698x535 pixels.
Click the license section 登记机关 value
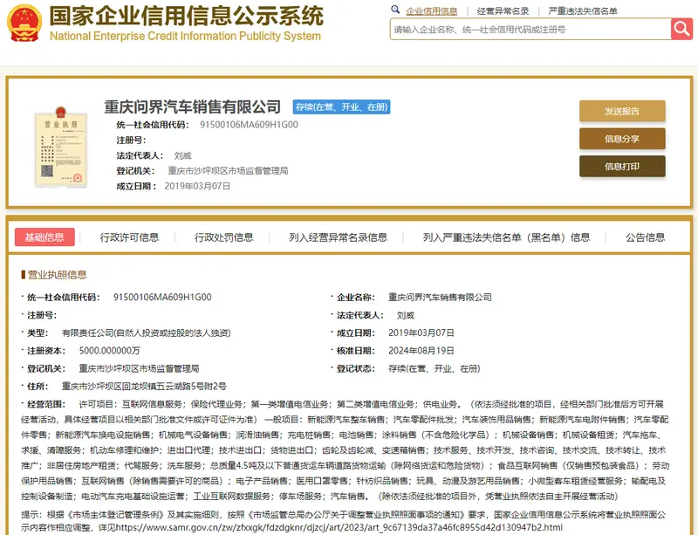coord(139,368)
